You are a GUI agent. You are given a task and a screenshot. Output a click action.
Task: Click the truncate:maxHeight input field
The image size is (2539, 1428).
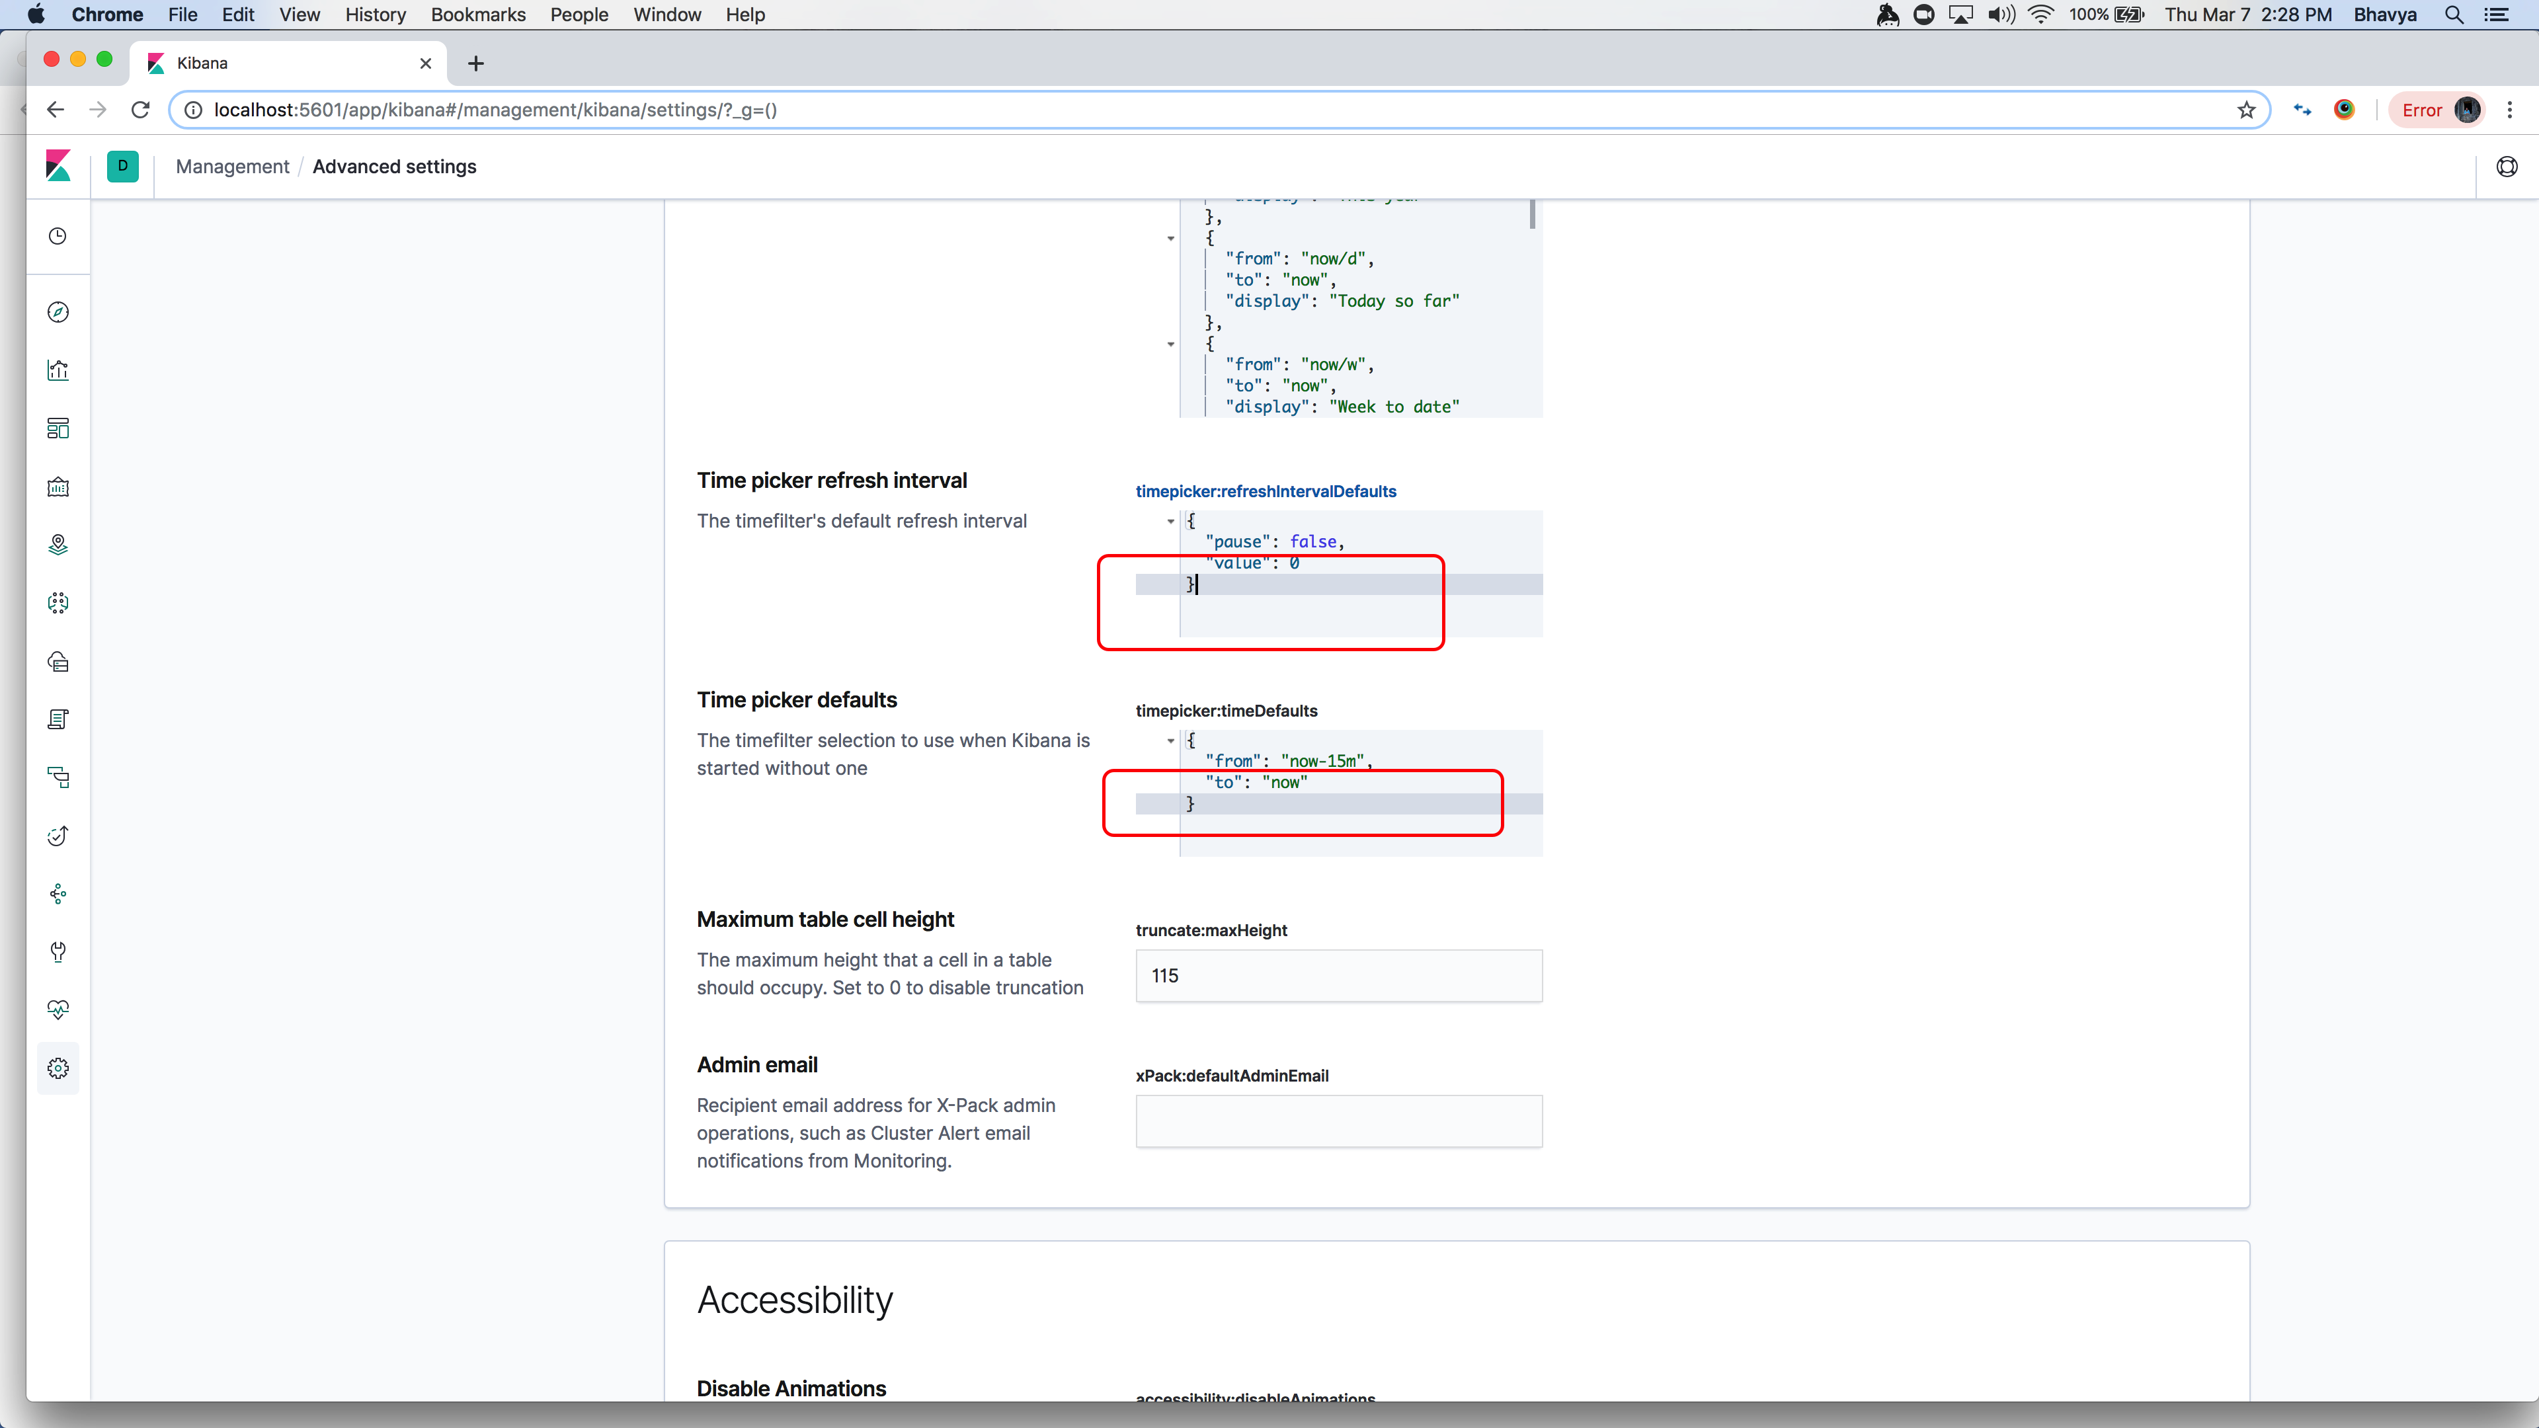tap(1338, 976)
